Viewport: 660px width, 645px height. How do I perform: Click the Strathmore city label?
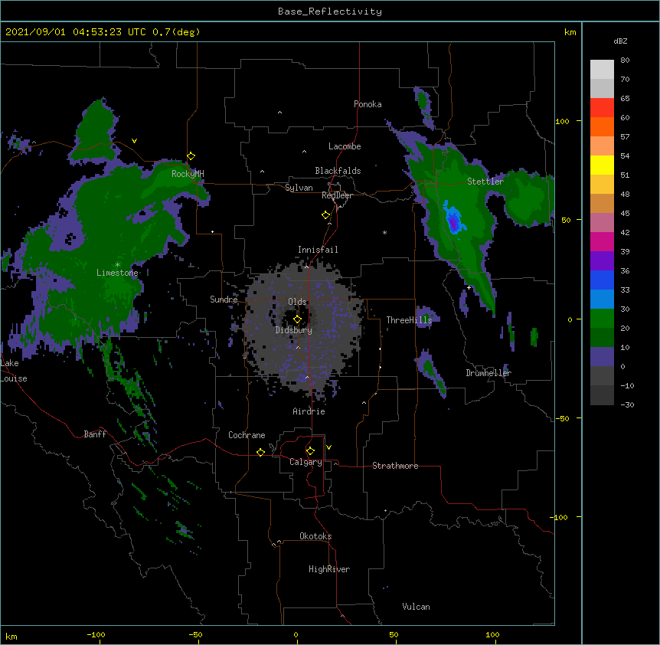tap(395, 466)
